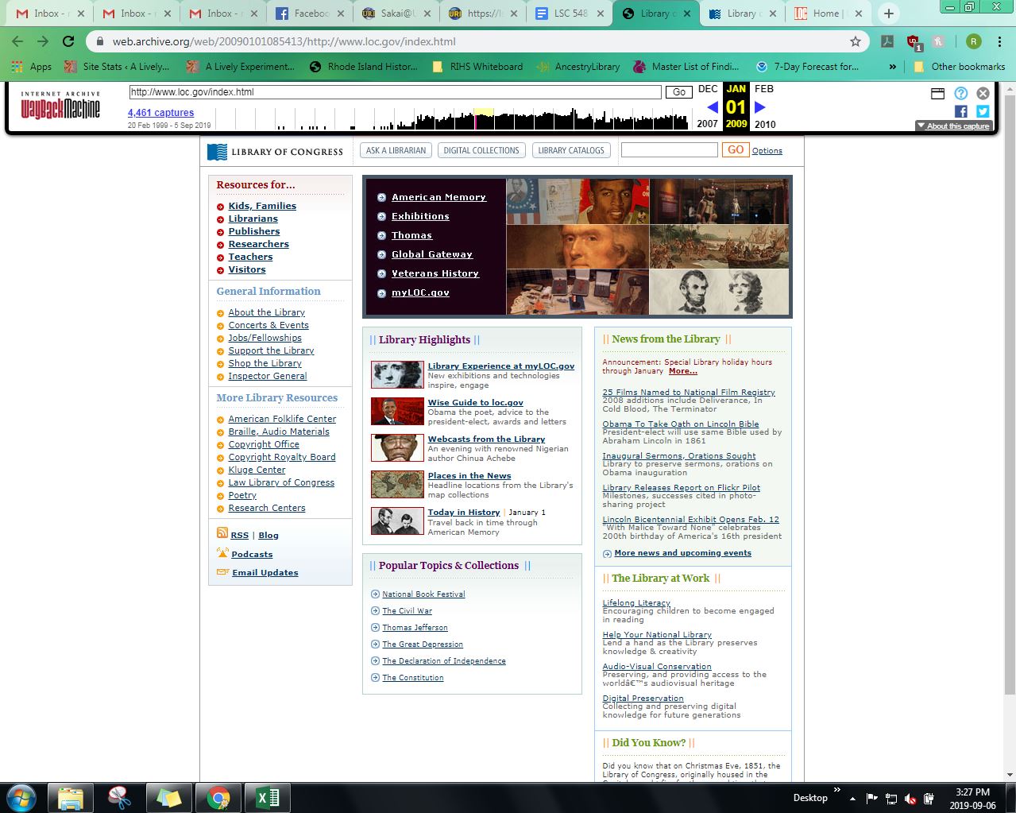
Task: Click the Email Updates envelope icon
Action: [x=222, y=572]
